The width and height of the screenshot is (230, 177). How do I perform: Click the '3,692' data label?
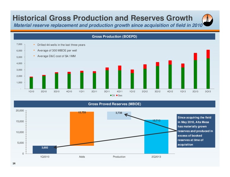coord(45,147)
